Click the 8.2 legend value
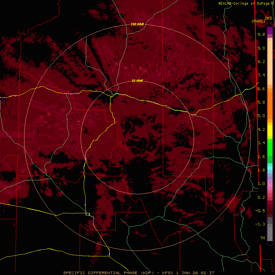Screen dimensions: 275x275 (261, 61)
